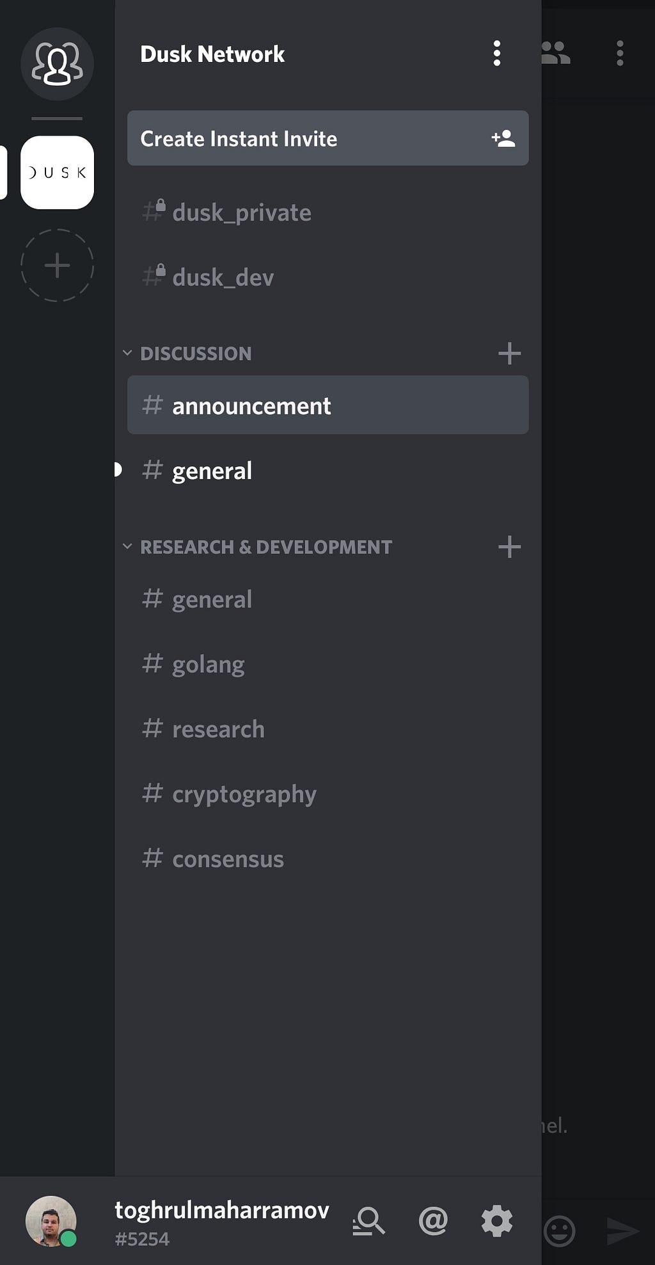The width and height of the screenshot is (655, 1265).
Task: Open the announcement channel
Action: click(327, 405)
